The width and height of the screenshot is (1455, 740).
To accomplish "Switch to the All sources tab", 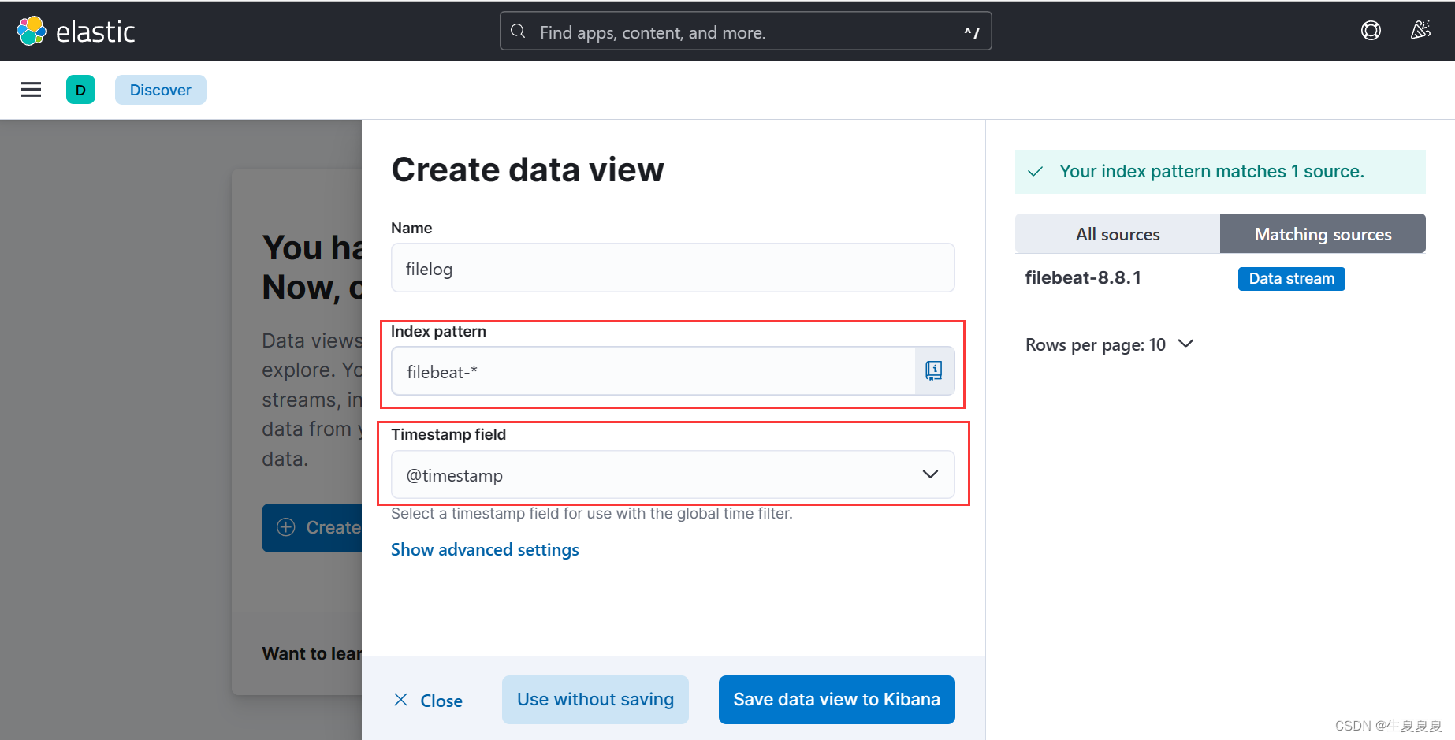I will 1118,234.
